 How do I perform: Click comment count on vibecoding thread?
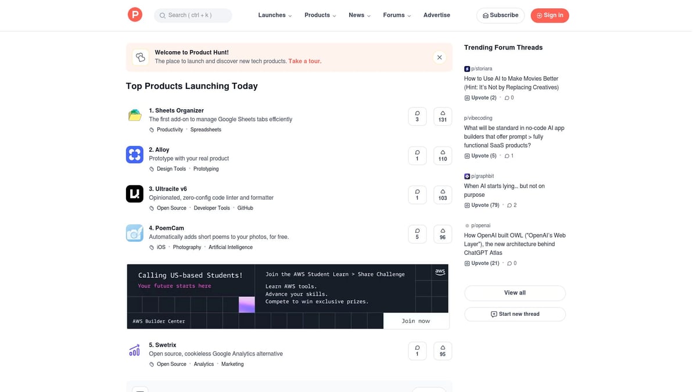pos(509,156)
